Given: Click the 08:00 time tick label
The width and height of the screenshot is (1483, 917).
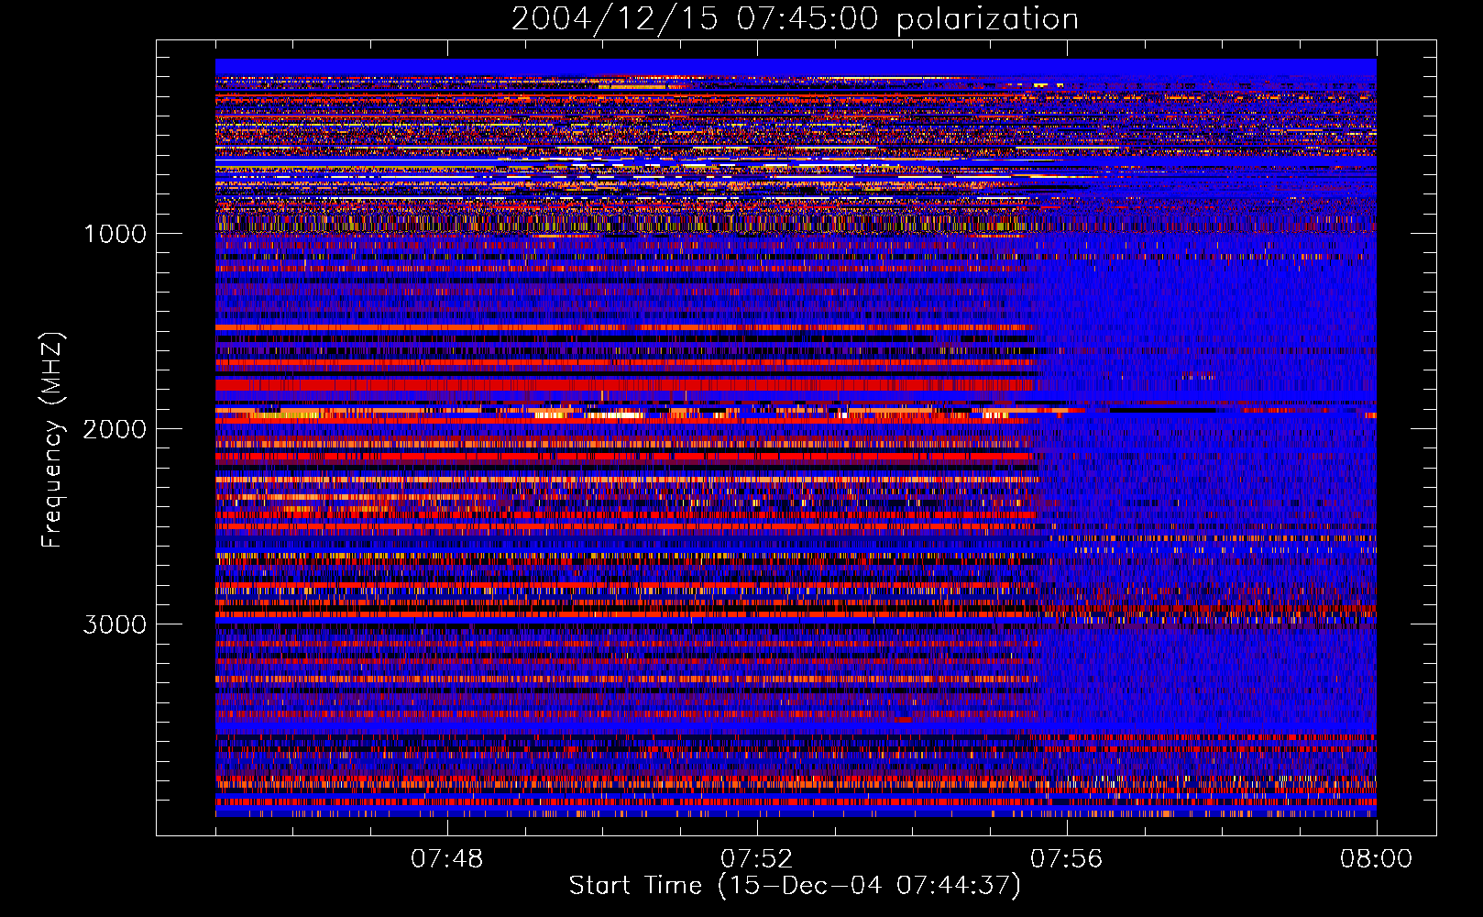Looking at the screenshot, I should (1377, 859).
